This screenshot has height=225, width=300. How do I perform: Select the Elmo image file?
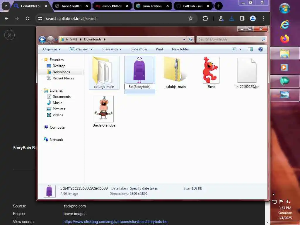click(x=211, y=73)
